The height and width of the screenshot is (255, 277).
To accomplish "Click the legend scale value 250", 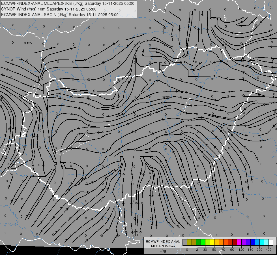I will 259,250.
